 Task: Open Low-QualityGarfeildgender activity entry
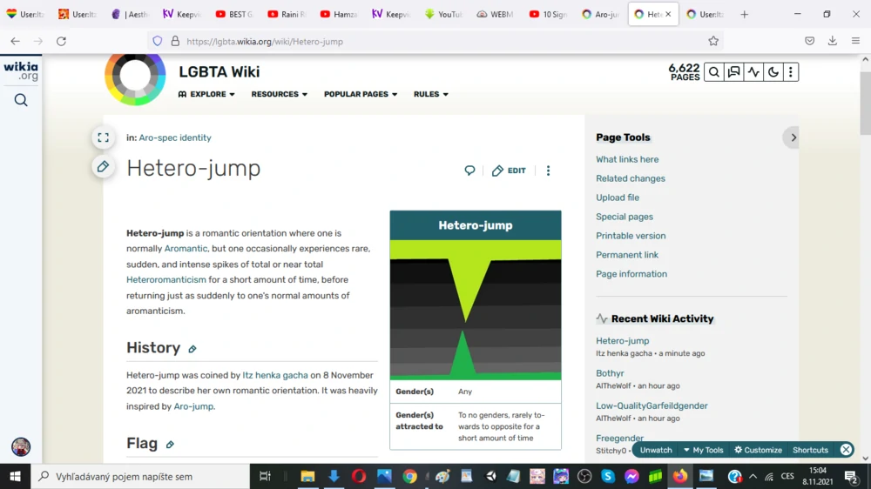tap(652, 405)
